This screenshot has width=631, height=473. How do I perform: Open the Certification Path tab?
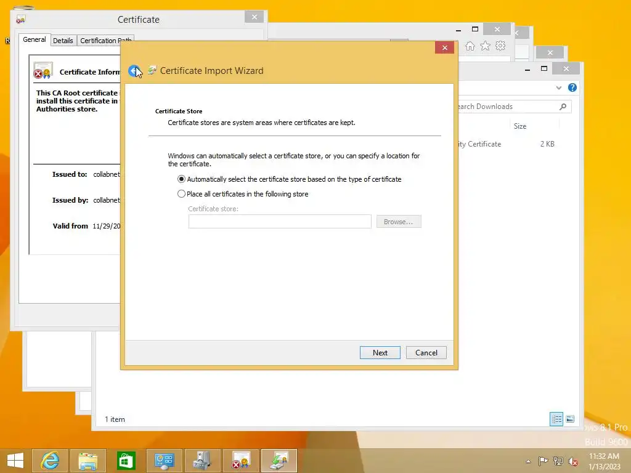[105, 41]
